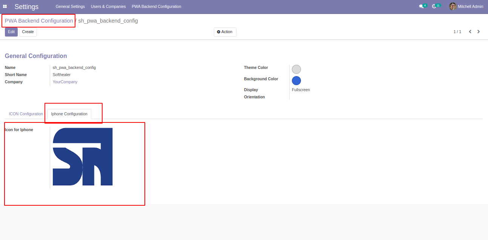Open PWA Backend Configuration menu

[156, 6]
